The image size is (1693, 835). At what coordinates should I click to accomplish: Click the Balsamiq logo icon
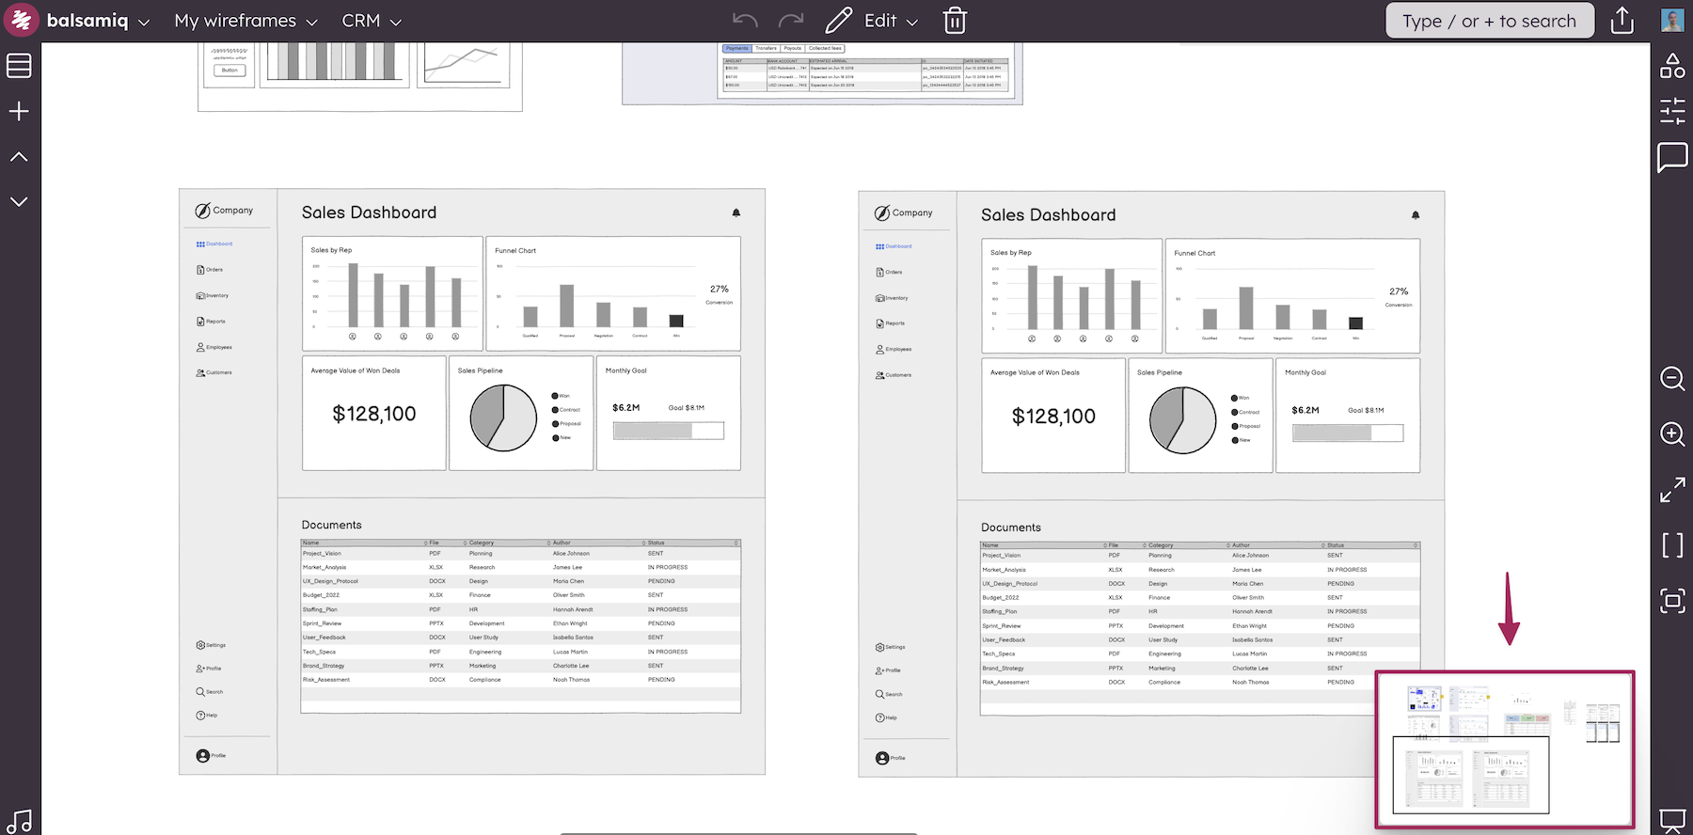pyautogui.click(x=21, y=20)
